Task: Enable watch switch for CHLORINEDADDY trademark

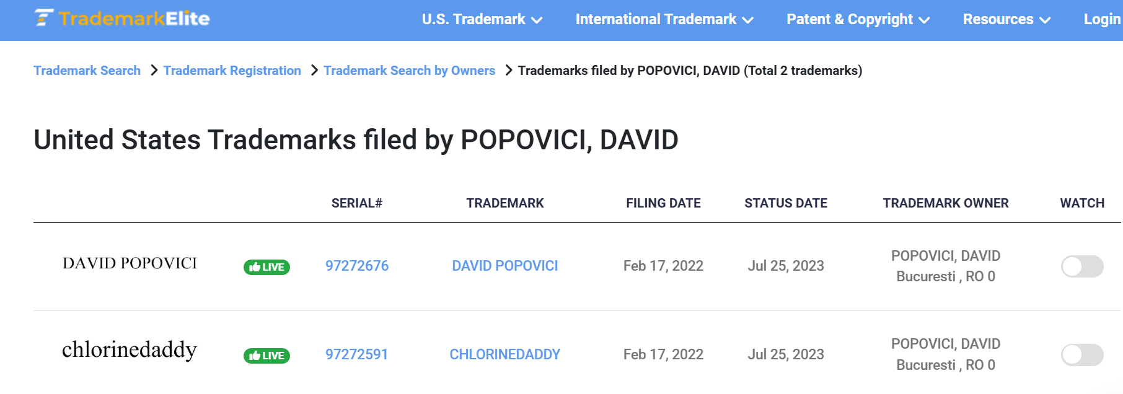Action: coord(1082,355)
